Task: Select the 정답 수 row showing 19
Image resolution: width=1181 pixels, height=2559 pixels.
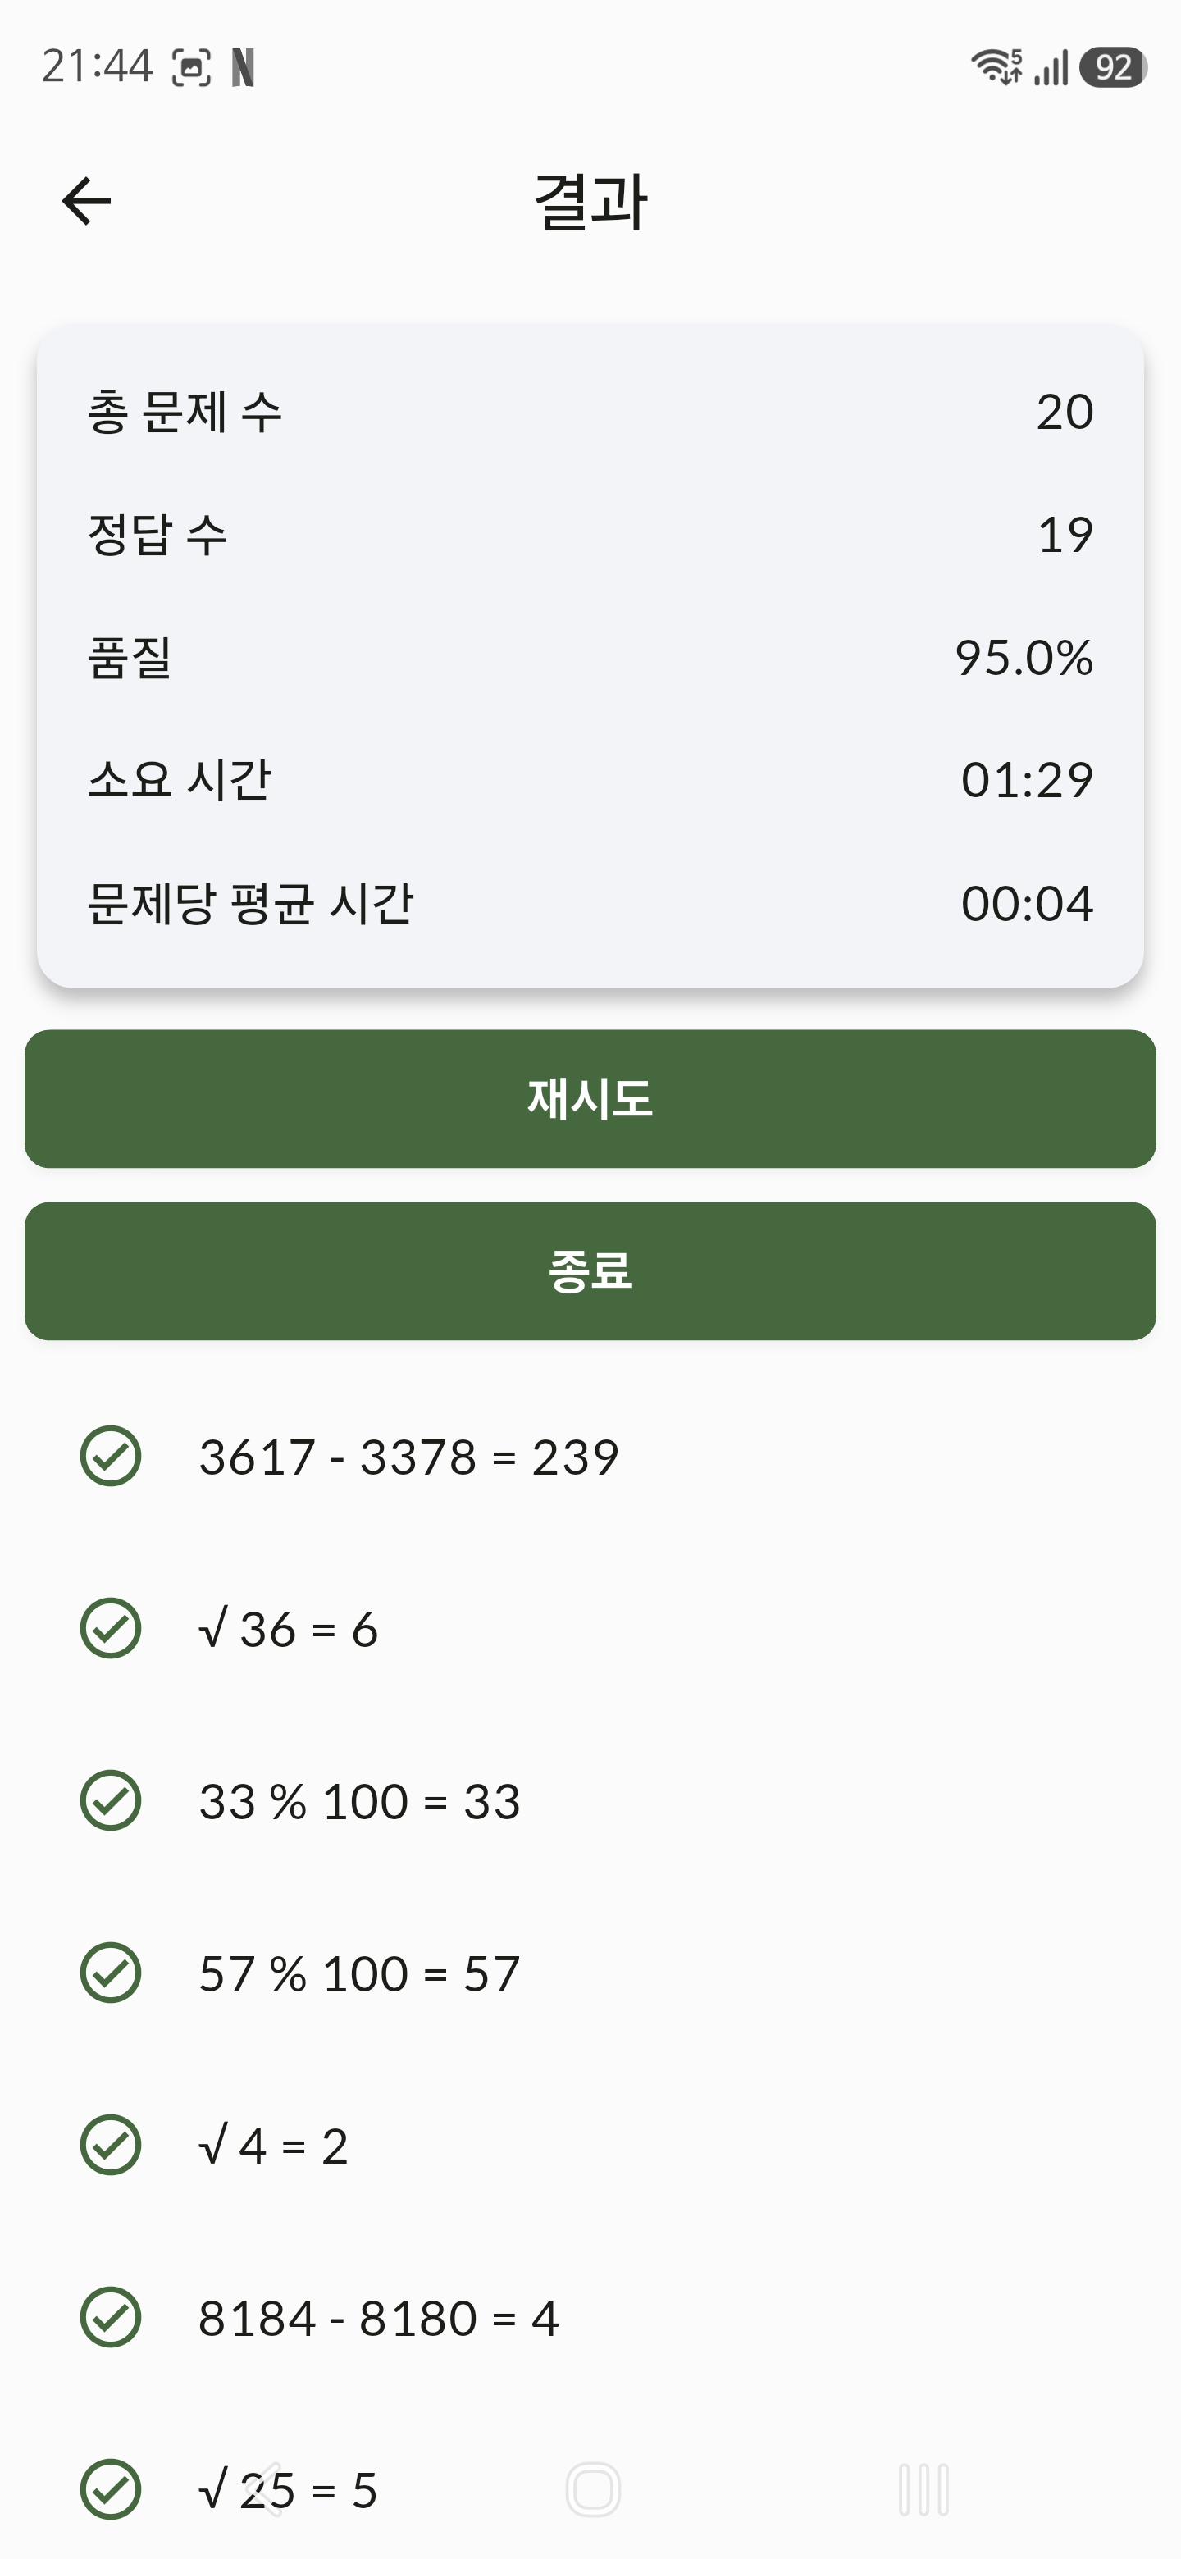Action: tap(590, 535)
